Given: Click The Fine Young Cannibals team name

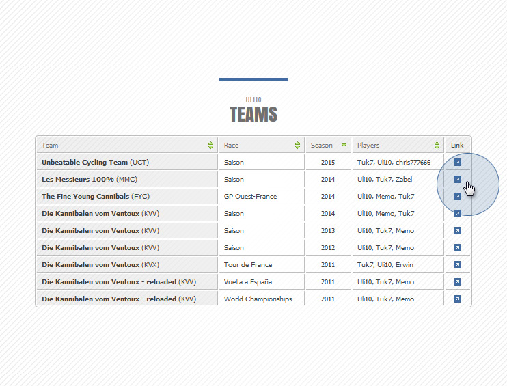Looking at the screenshot, I should (85, 197).
